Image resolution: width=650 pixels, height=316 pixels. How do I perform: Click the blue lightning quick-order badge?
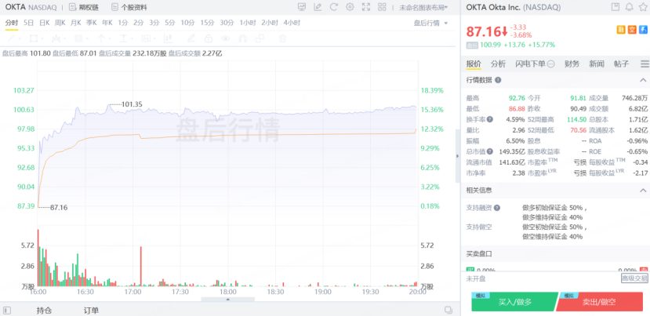(644, 30)
